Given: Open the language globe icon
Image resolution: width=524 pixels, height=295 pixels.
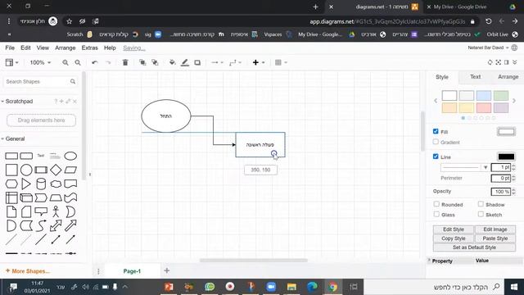Looking at the screenshot, I should pyautogui.click(x=515, y=48).
